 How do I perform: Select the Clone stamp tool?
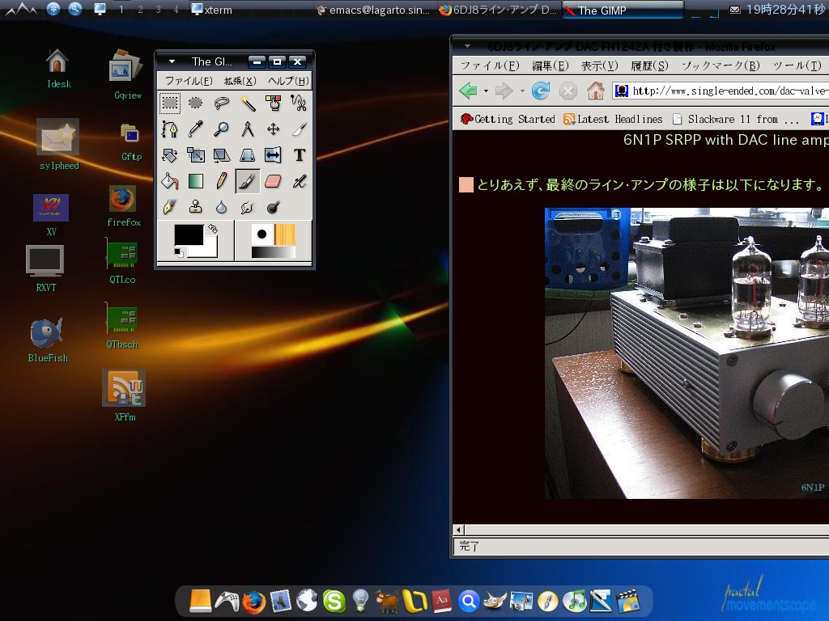point(194,208)
